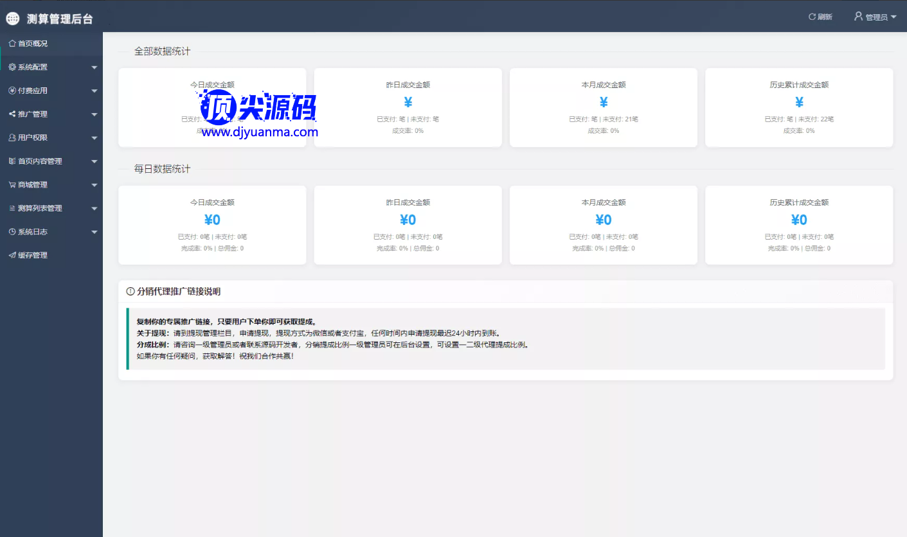Click the user icon beside 用户权限

[12, 137]
